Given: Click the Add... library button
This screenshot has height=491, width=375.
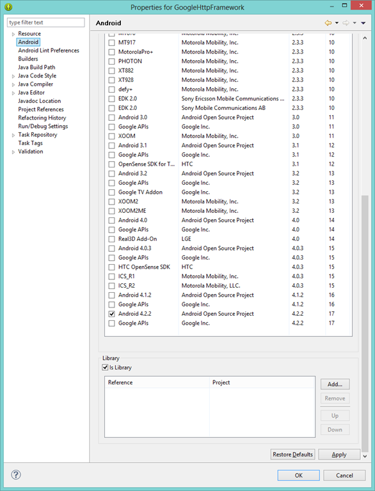Looking at the screenshot, I should pyautogui.click(x=335, y=384).
